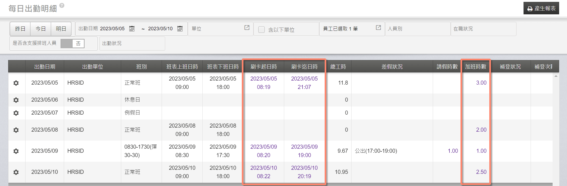Open the 單位 selection popup icon
Image resolution: width=567 pixels, height=186 pixels.
[247, 28]
